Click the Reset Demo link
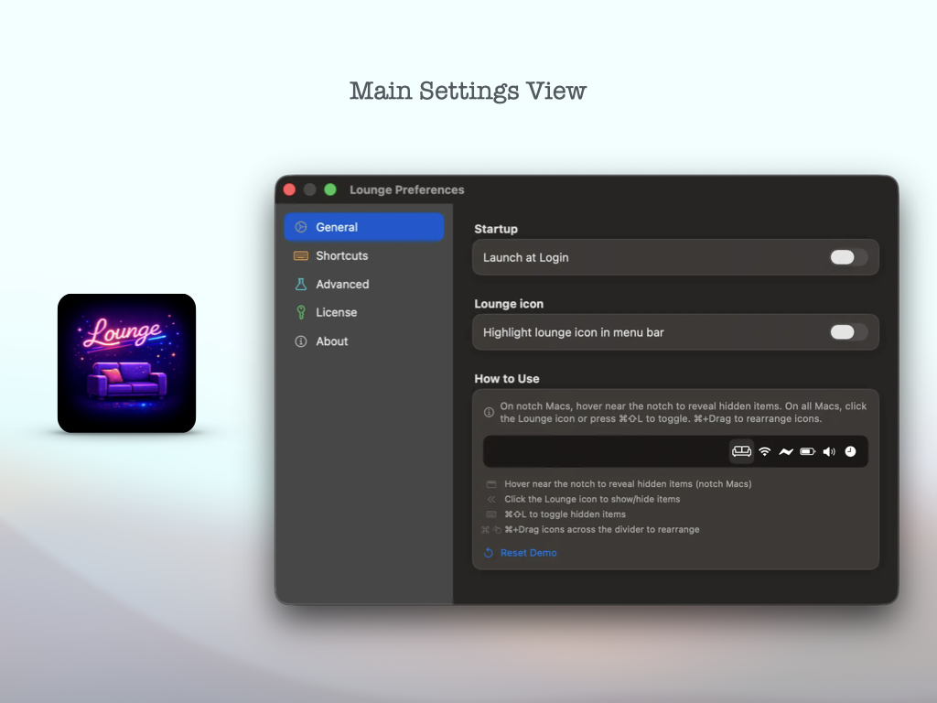This screenshot has height=703, width=937. coord(528,553)
